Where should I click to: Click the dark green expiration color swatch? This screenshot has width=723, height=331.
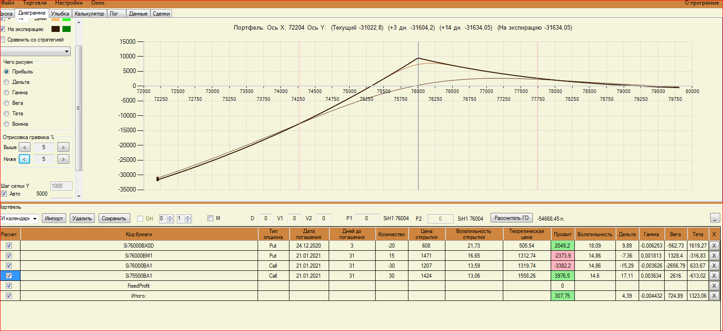[x=67, y=29]
